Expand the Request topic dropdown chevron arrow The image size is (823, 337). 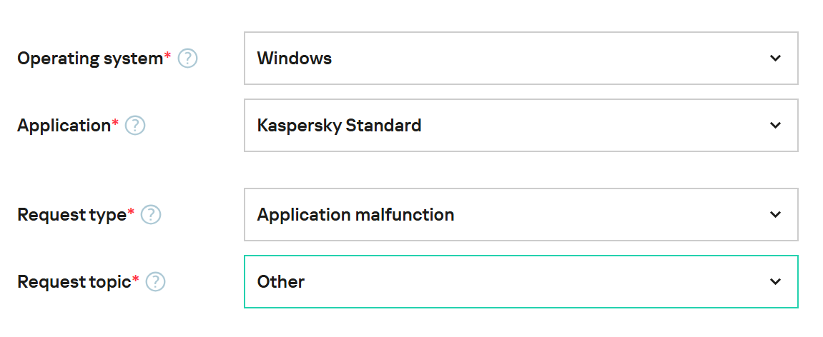775,282
